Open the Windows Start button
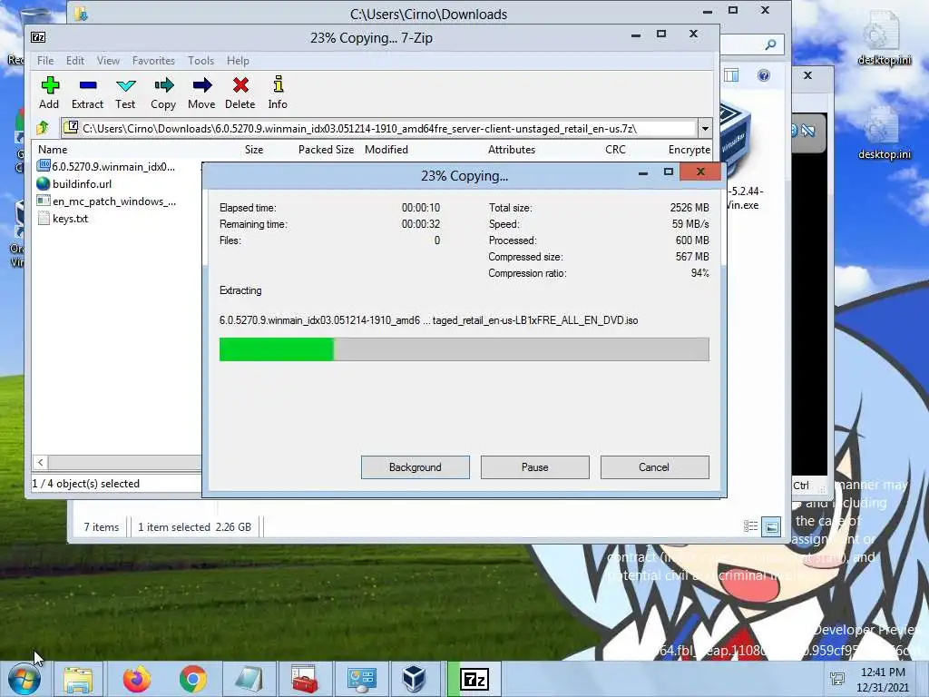The width and height of the screenshot is (929, 697). pos(24,679)
